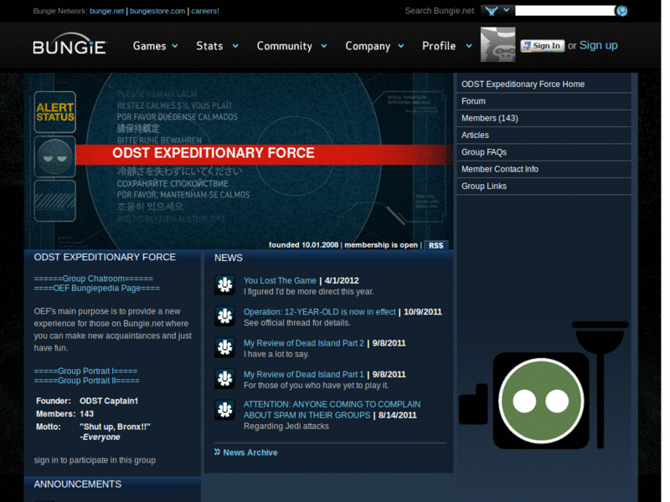This screenshot has width=670, height=502.
Task: Expand the Games menu arrow
Action: (175, 46)
